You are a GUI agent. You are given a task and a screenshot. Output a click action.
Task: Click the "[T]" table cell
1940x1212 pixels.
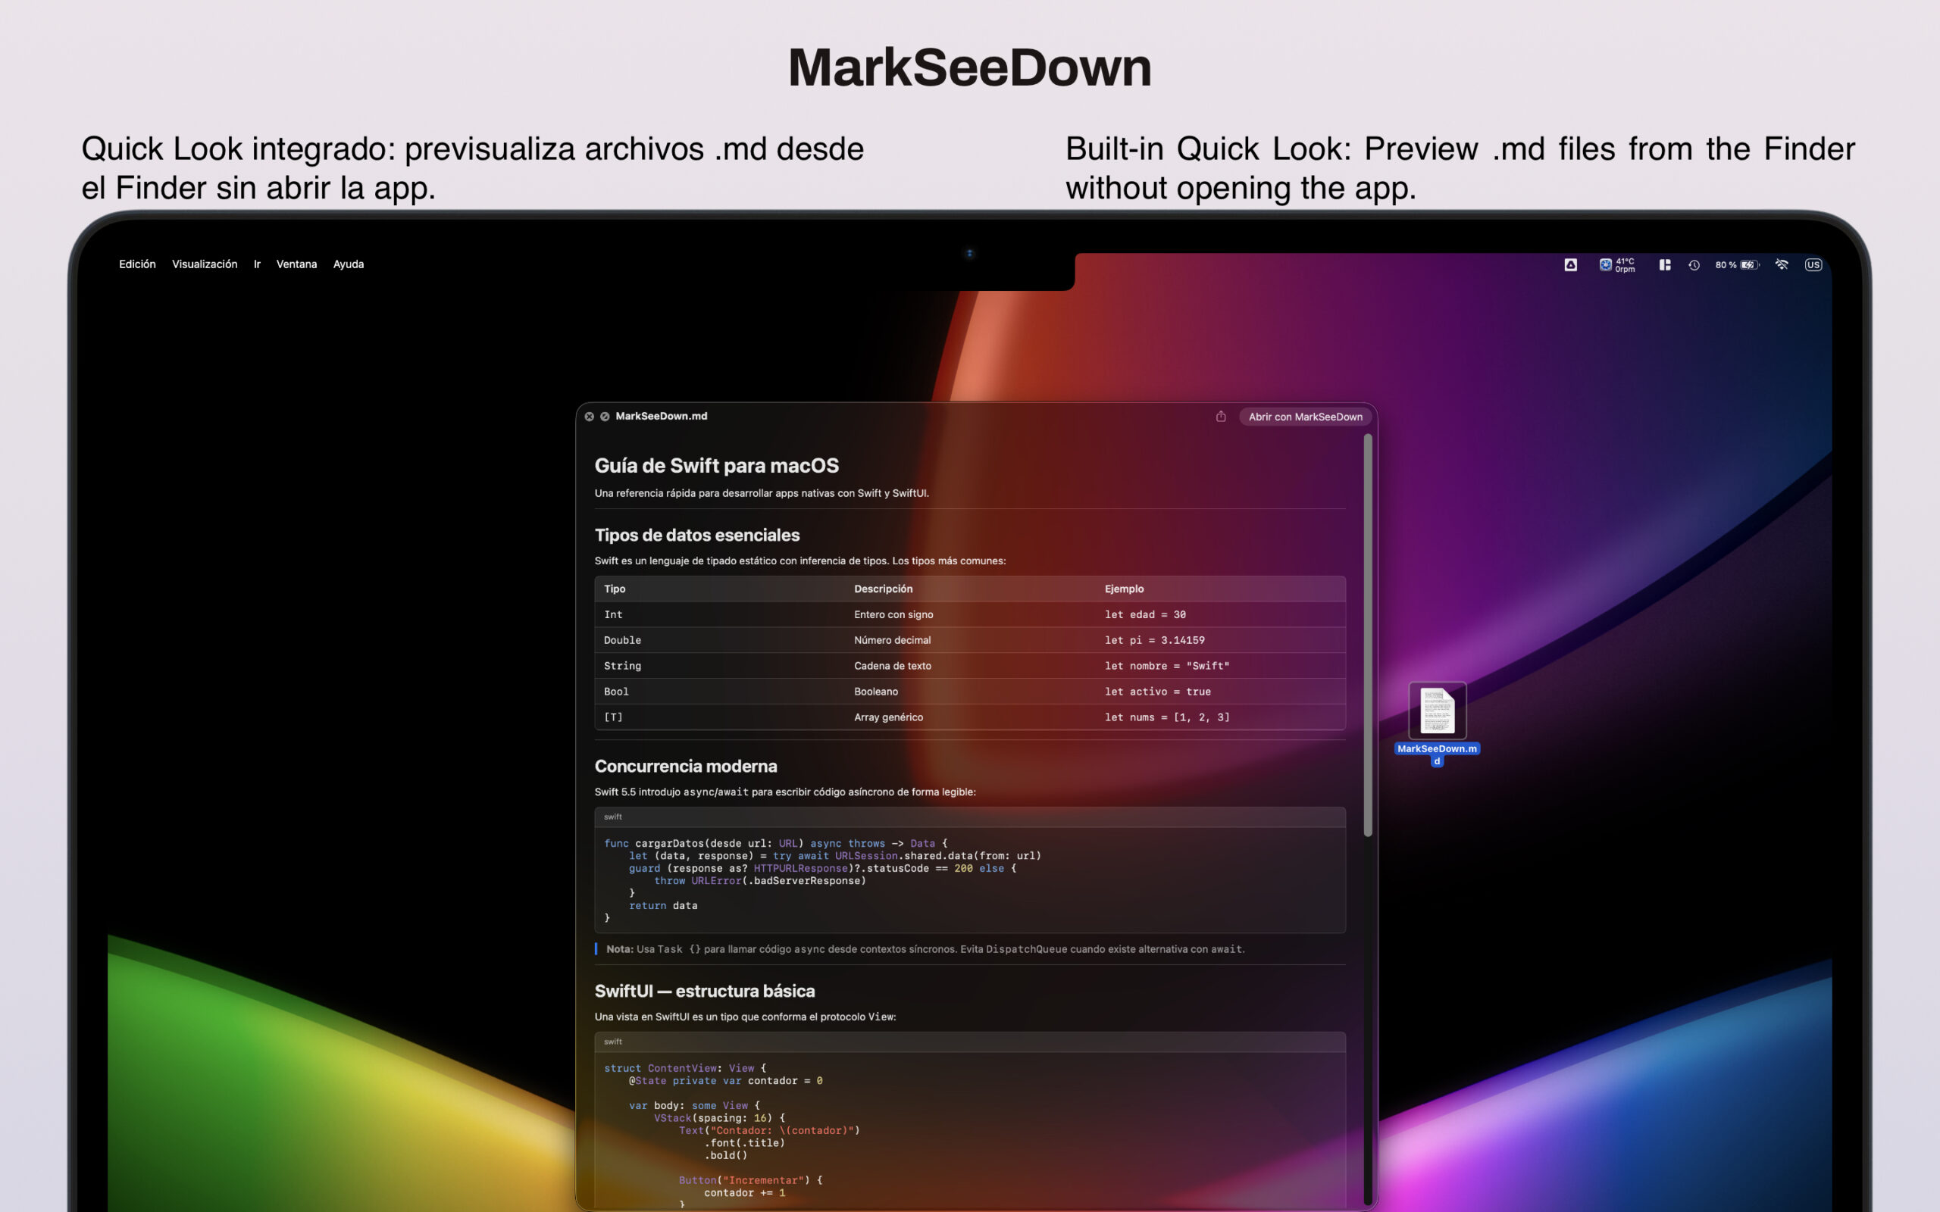613,717
